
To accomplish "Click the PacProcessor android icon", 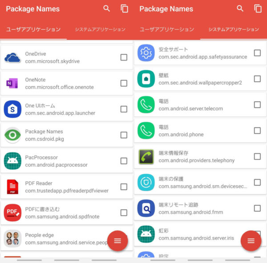I will pos(12,161).
